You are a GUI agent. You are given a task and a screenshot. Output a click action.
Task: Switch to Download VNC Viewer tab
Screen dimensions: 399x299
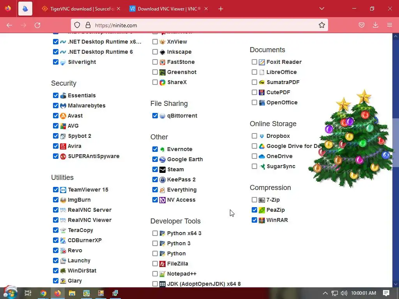click(169, 9)
